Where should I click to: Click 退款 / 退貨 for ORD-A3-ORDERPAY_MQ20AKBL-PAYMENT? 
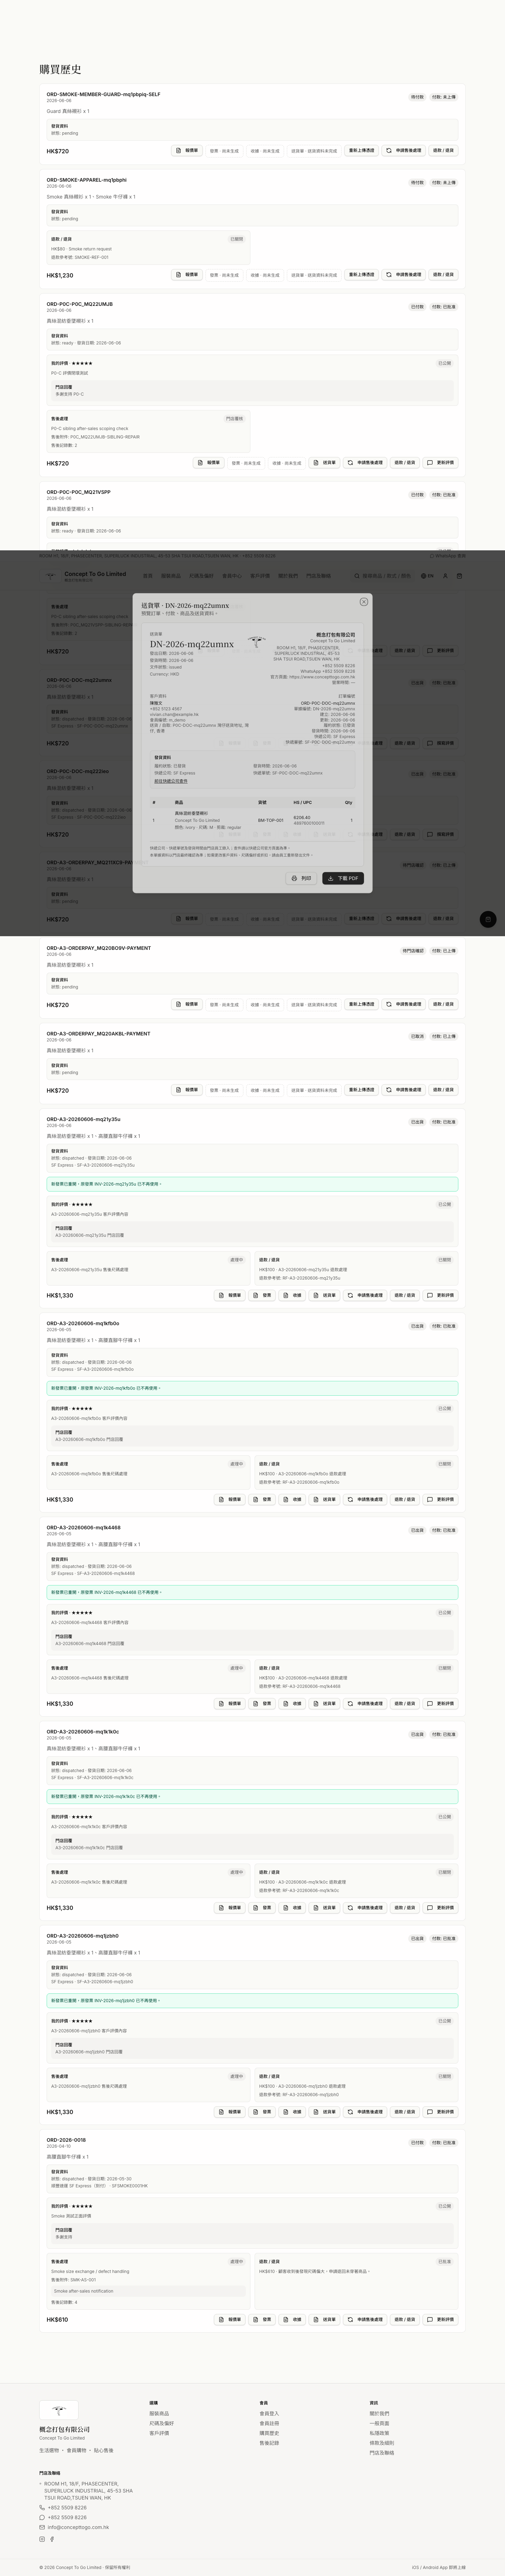(443, 1090)
